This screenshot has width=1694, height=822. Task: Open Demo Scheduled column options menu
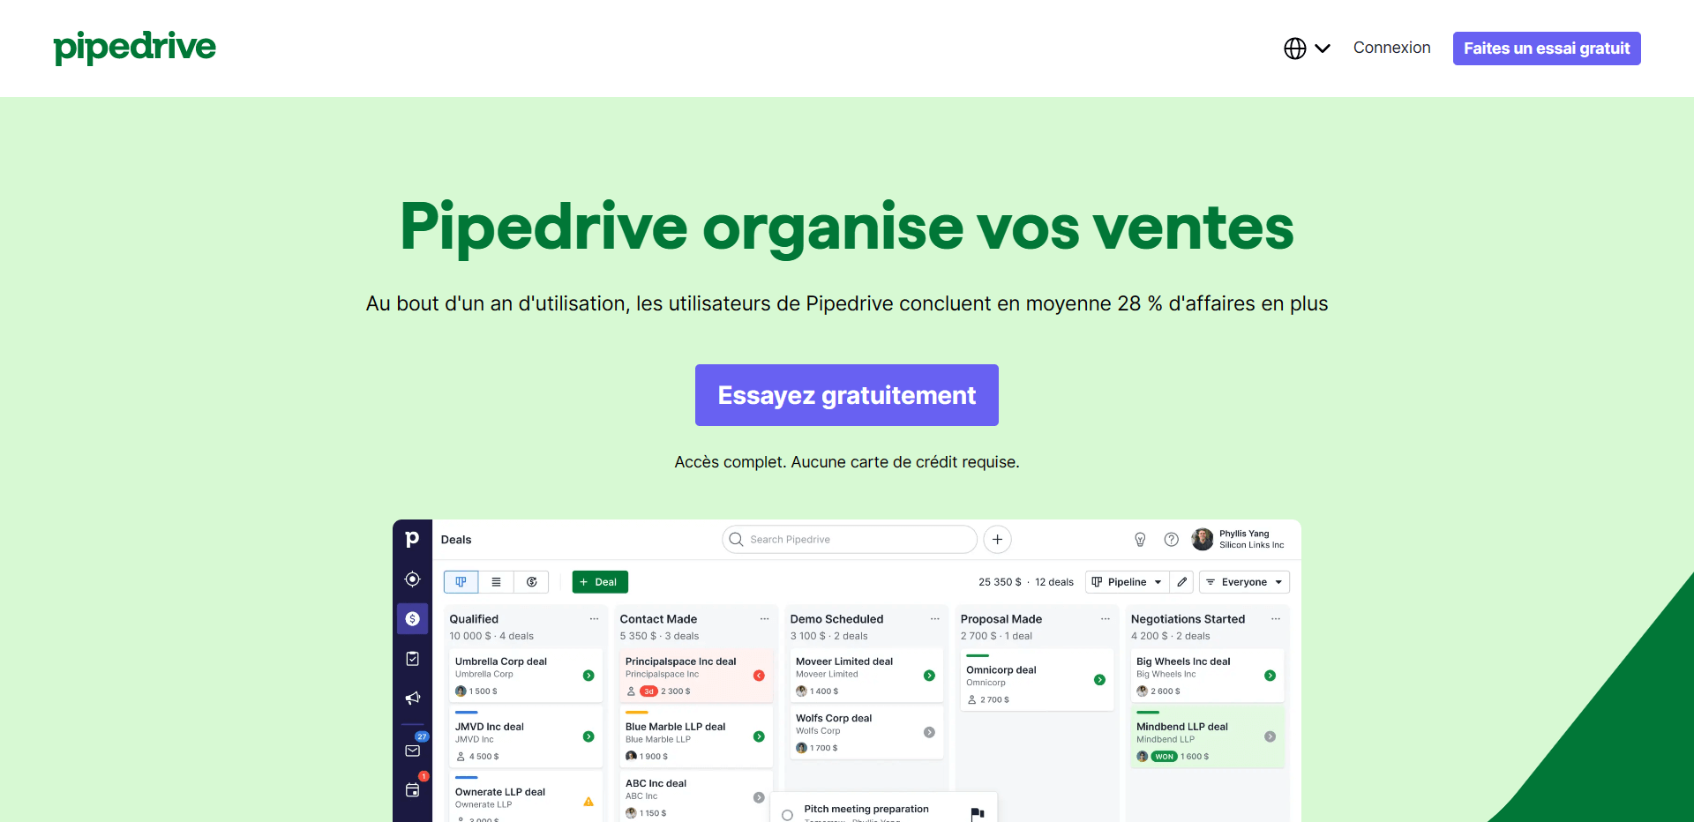[x=934, y=619]
